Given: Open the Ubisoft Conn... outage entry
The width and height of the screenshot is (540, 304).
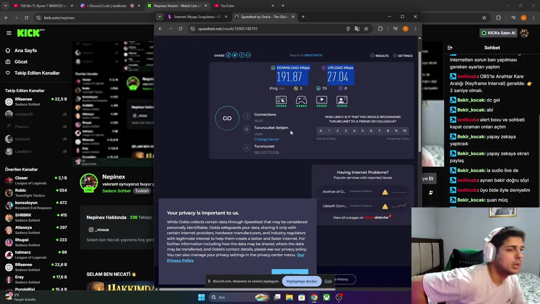Looking at the screenshot, I should 363,206.
